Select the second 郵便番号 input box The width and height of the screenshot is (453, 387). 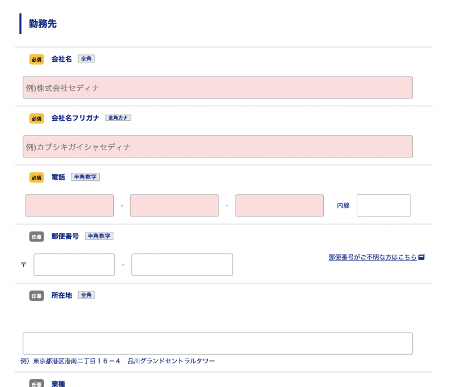[x=182, y=265]
